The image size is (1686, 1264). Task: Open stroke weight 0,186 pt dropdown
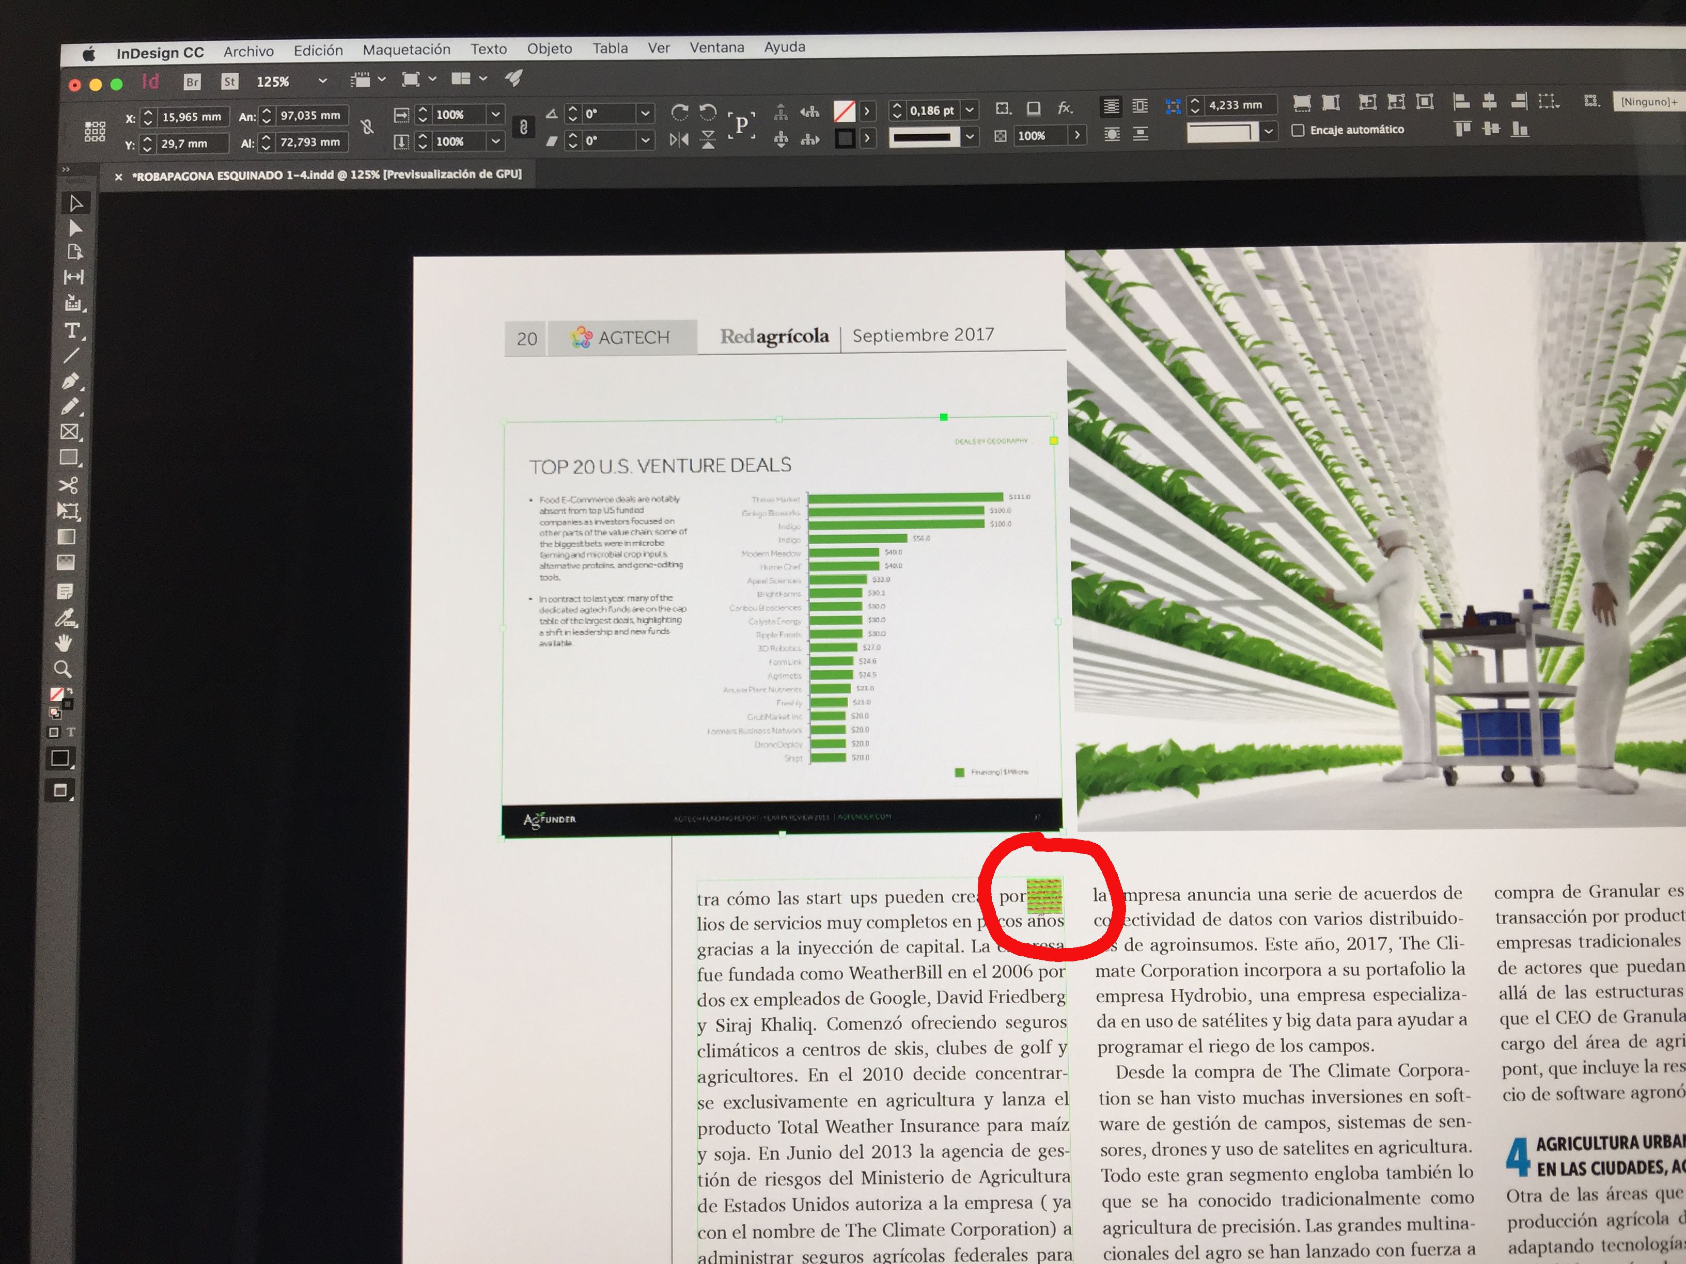[x=970, y=109]
